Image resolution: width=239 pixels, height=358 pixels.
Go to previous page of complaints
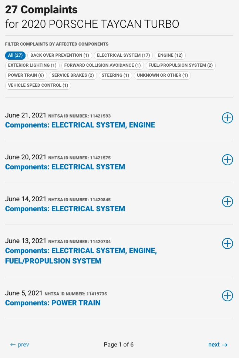coord(20,345)
